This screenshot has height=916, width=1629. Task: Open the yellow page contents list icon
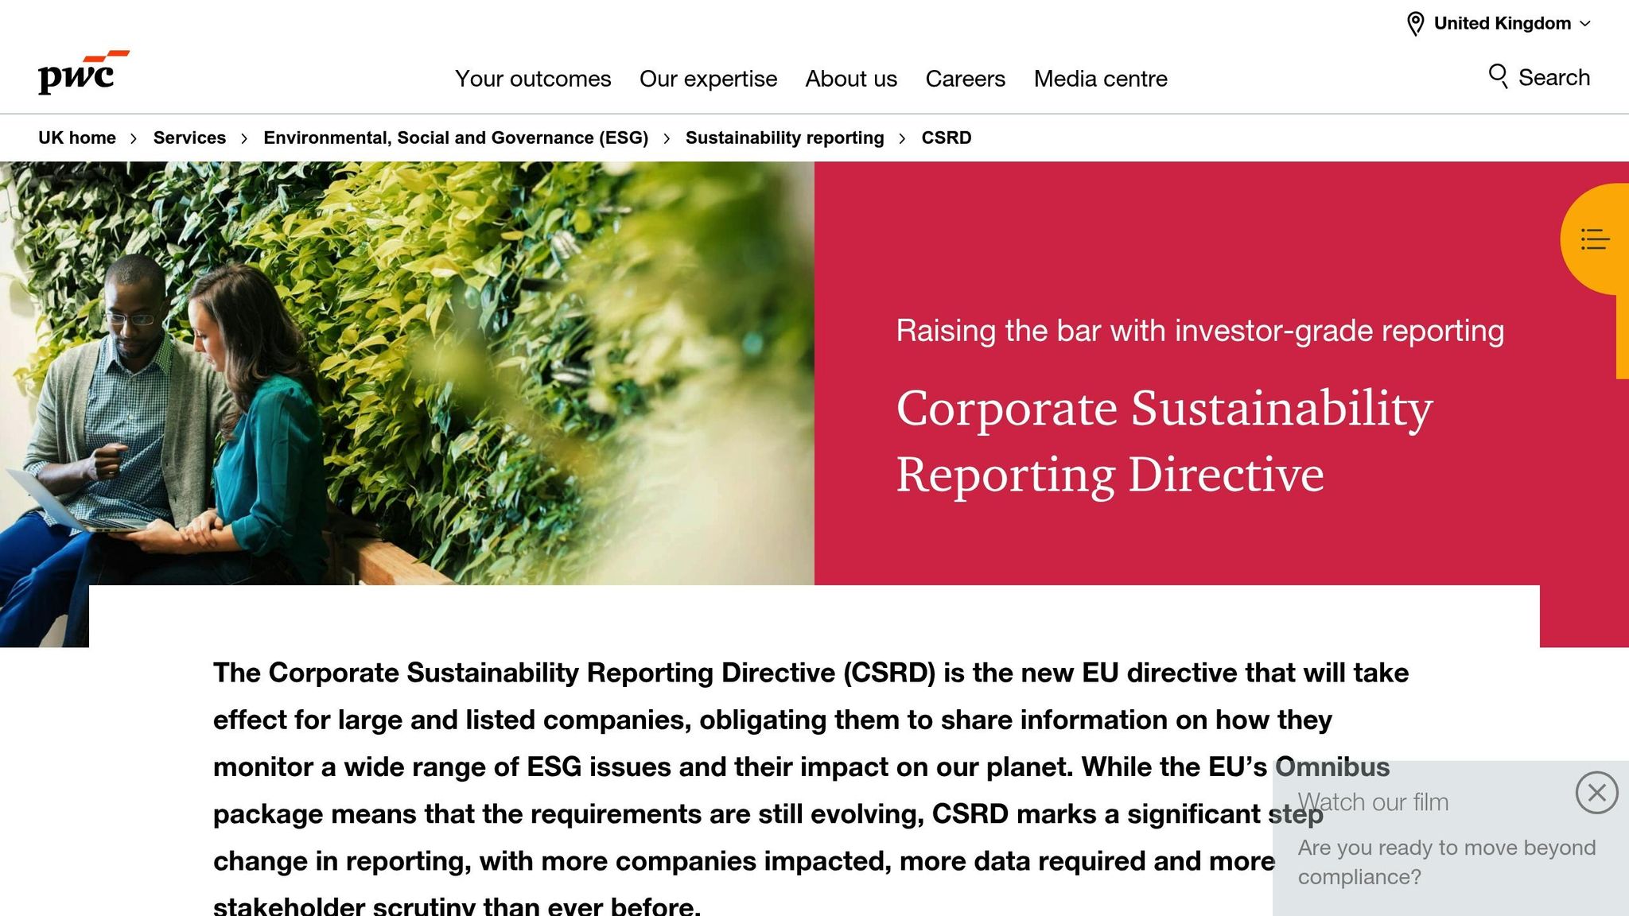pyautogui.click(x=1596, y=239)
